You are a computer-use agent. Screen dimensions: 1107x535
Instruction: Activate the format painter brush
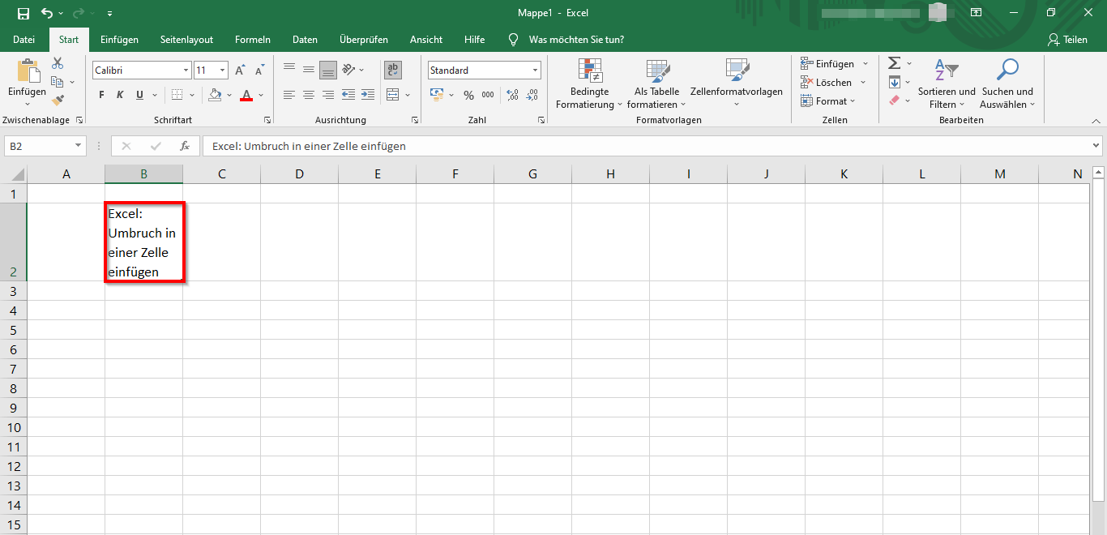tap(58, 101)
